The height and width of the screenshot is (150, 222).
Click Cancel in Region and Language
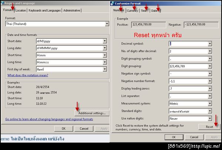click(x=84, y=129)
